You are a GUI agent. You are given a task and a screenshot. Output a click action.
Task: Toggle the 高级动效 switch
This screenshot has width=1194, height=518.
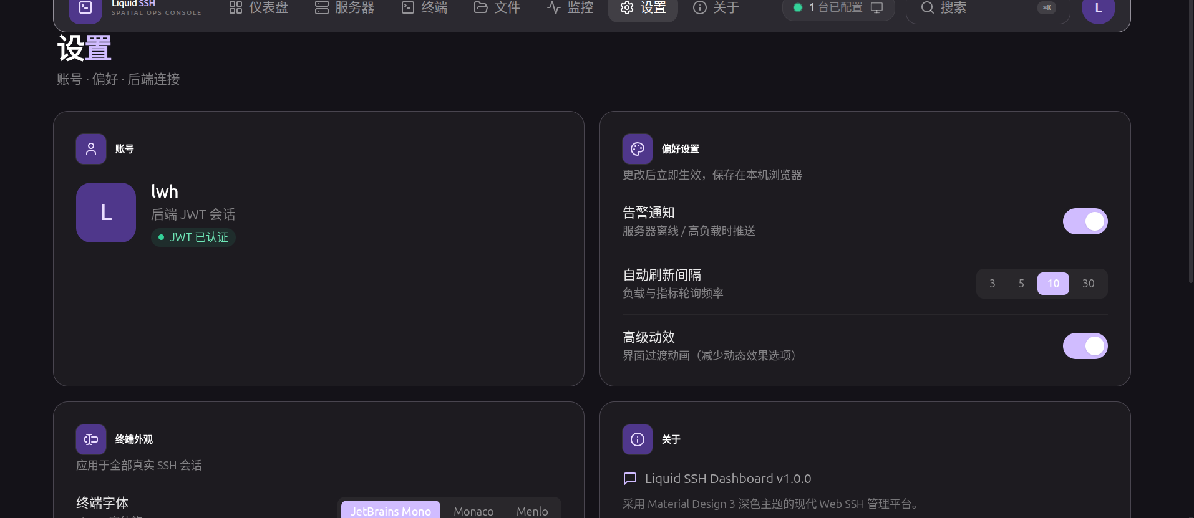(1085, 346)
